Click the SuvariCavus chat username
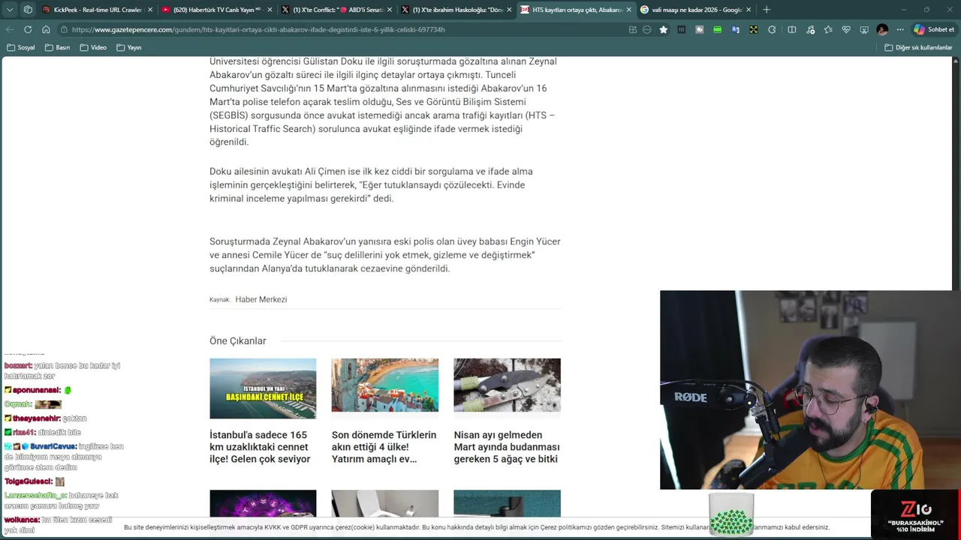Screen dimensions: 961x540 (x=53, y=446)
